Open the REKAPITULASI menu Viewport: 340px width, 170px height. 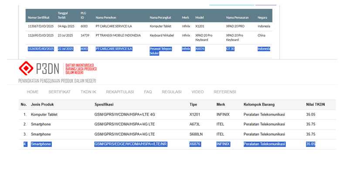[120, 92]
